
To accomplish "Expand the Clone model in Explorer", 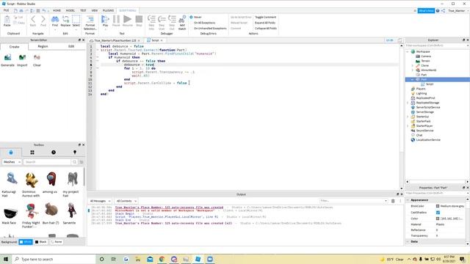I will pyautogui.click(x=413, y=65).
